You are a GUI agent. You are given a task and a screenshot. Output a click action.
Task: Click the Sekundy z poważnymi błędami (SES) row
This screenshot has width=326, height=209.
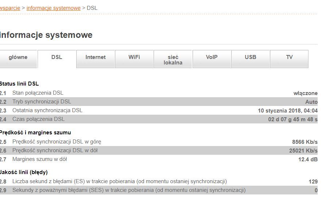click(129, 190)
